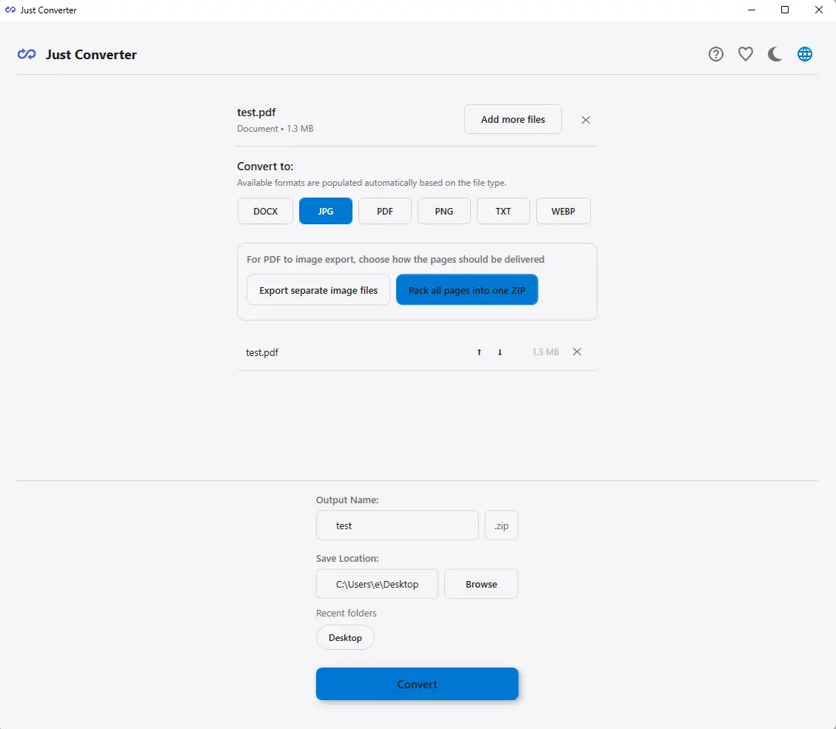Select Pack all pages into one ZIP
This screenshot has width=836, height=729.
point(467,289)
